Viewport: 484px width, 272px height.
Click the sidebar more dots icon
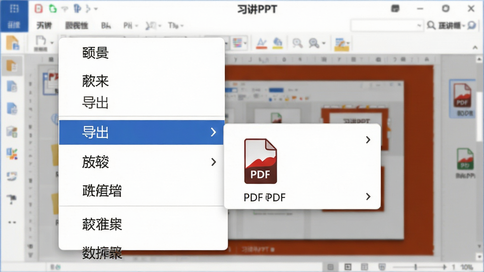pyautogui.click(x=12, y=222)
